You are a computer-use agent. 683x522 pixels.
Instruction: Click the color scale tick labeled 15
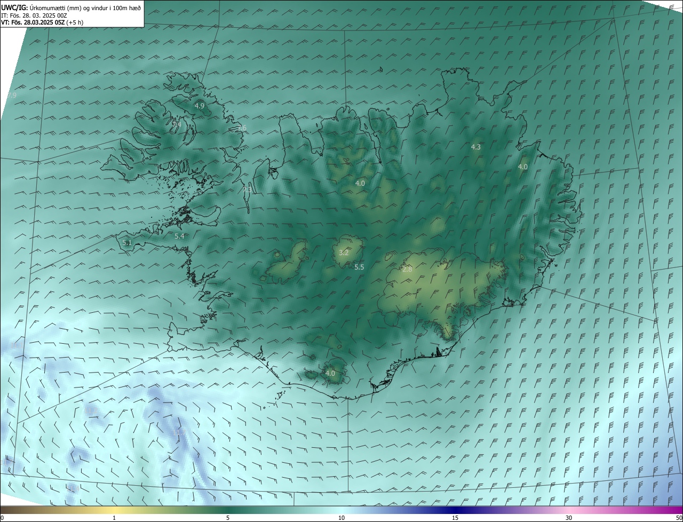455,518
